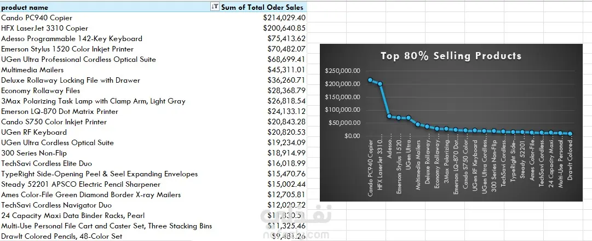Click the $18,914.99 cell
Image resolution: width=592 pixels, height=241 pixels.
tap(286, 153)
